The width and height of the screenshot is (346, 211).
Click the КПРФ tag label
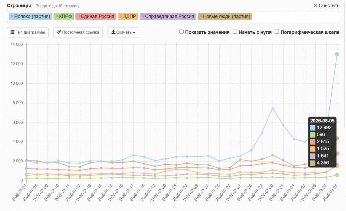(x=66, y=16)
